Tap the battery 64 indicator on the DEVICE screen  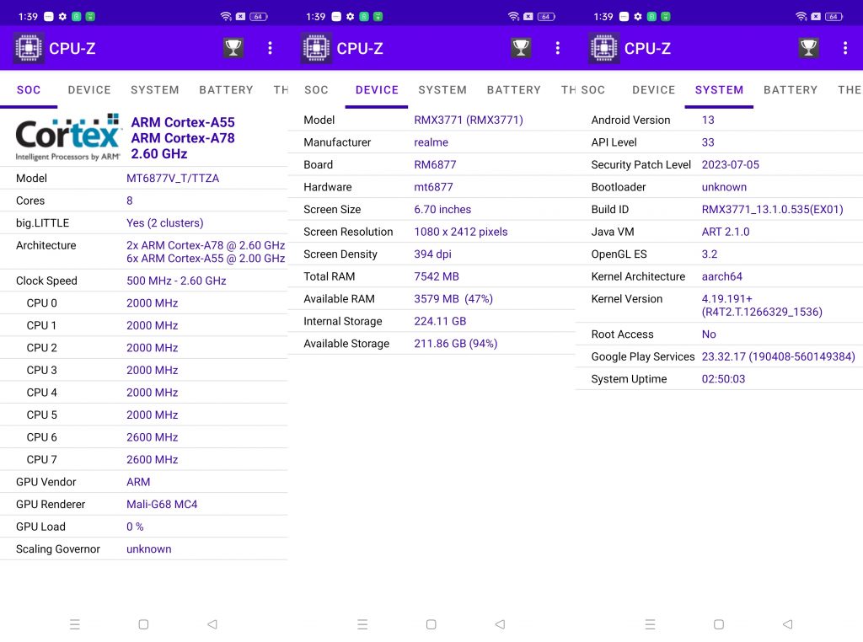point(546,17)
